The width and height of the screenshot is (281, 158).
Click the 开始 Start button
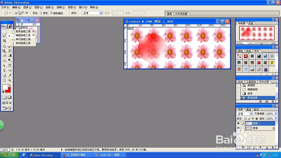coord(10,155)
